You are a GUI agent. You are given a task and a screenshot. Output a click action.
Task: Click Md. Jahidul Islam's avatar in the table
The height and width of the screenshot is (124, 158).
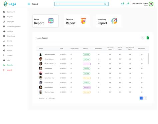pyautogui.click(x=41, y=59)
